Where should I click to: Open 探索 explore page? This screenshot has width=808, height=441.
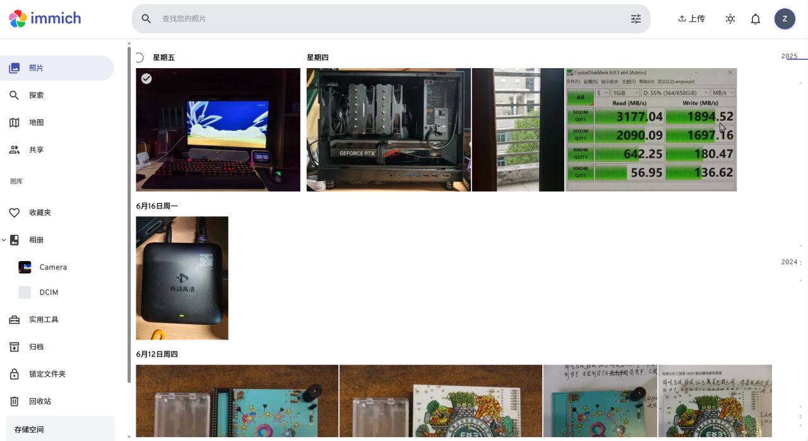pos(57,95)
